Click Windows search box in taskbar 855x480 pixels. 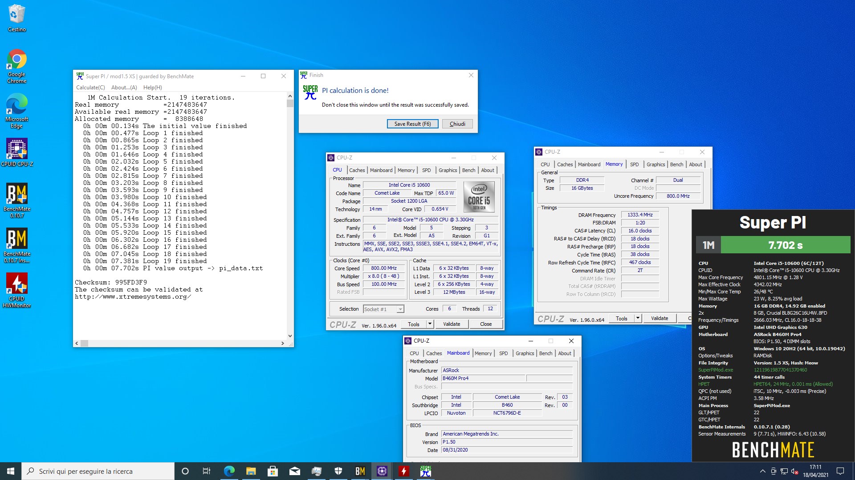98,471
